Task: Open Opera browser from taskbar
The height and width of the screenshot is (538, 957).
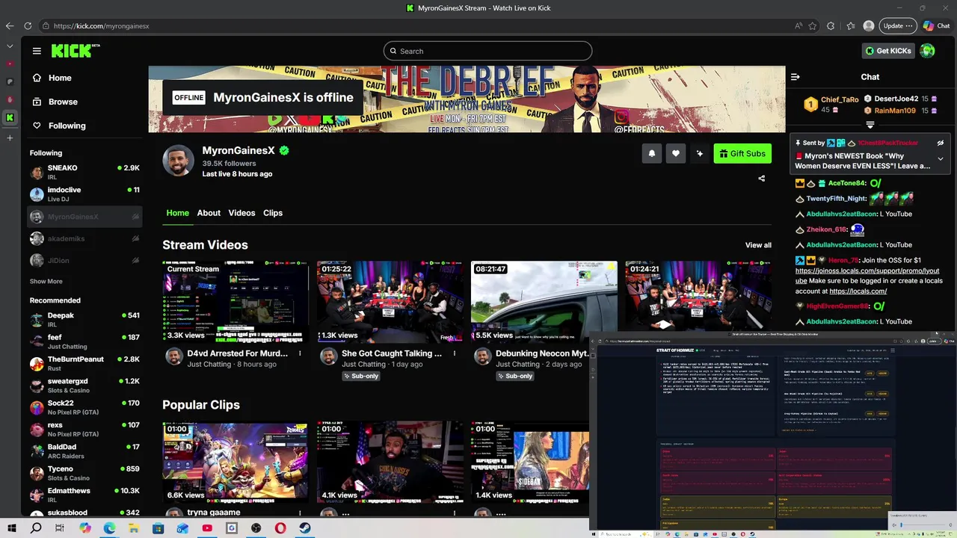Action: (x=280, y=528)
